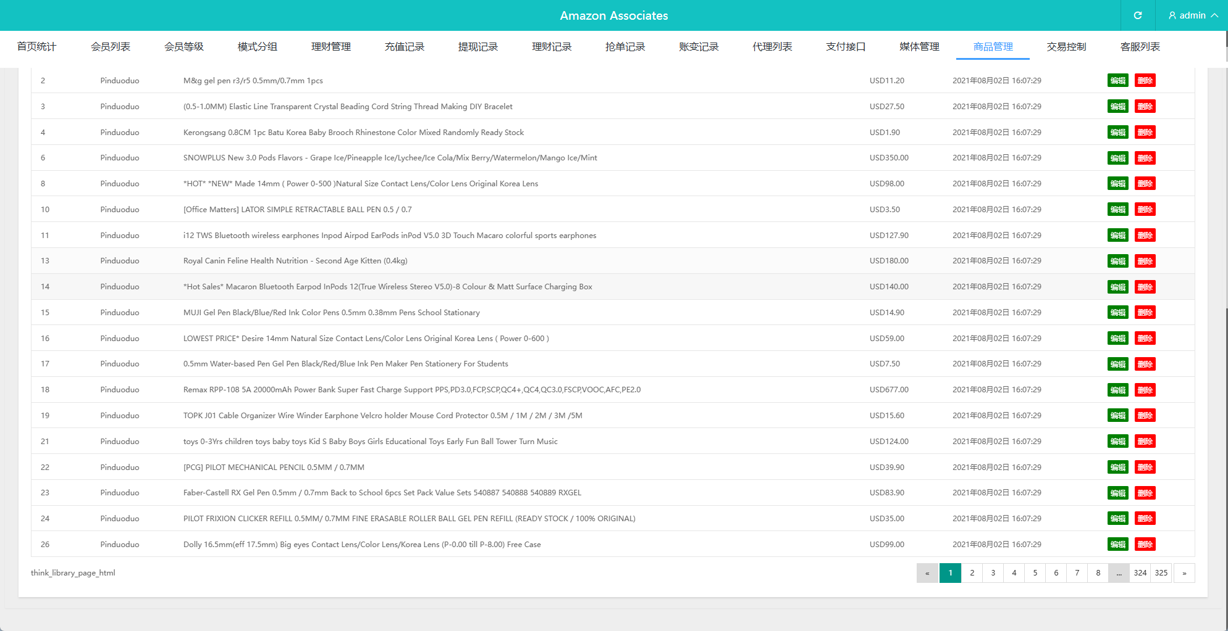Edit the Royal Canin Feline product
Screen dimensions: 1228x631
pyautogui.click(x=1117, y=261)
